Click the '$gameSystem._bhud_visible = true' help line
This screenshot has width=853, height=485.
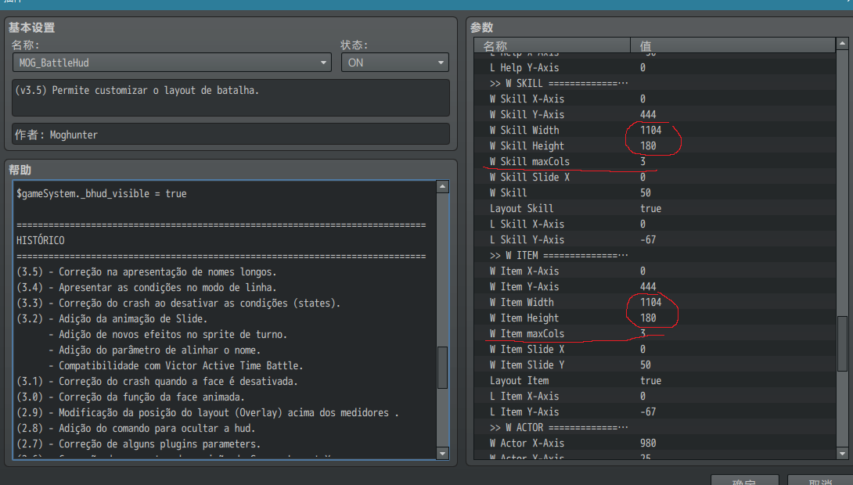pyautogui.click(x=102, y=193)
